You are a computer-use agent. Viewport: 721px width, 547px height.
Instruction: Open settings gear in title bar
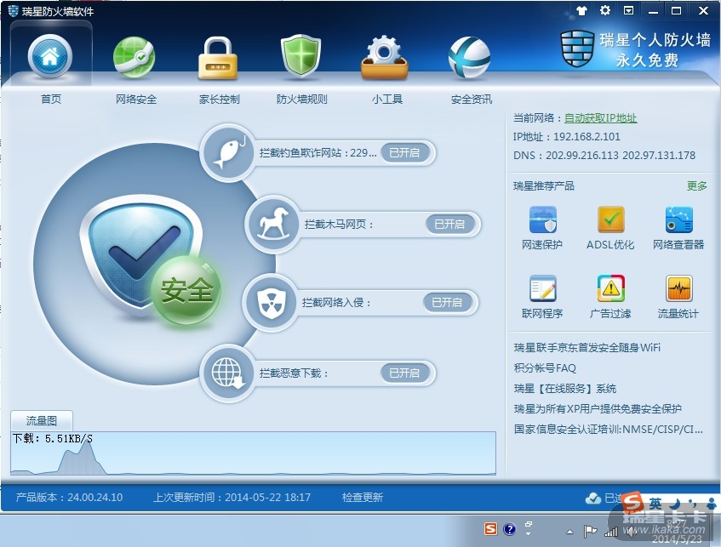pyautogui.click(x=605, y=10)
